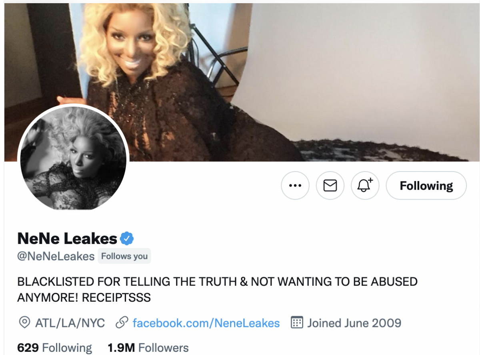Click the location pin icon
Image resolution: width=480 pixels, height=355 pixels.
click(x=25, y=323)
